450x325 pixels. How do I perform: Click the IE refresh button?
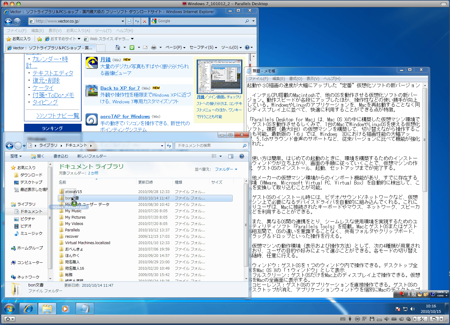pos(137,21)
